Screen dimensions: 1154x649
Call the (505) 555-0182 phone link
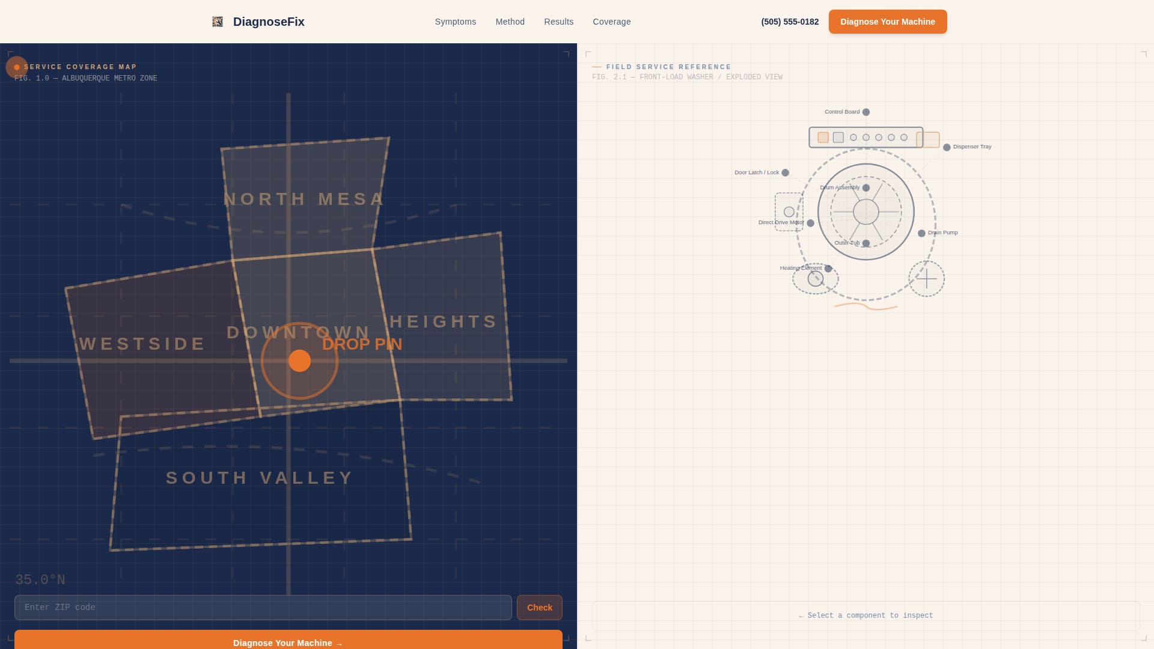click(x=790, y=22)
